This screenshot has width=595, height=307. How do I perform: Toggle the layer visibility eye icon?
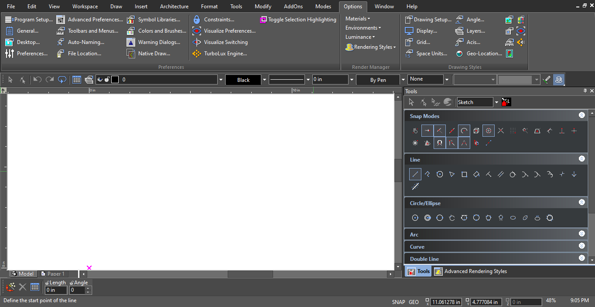pos(100,80)
